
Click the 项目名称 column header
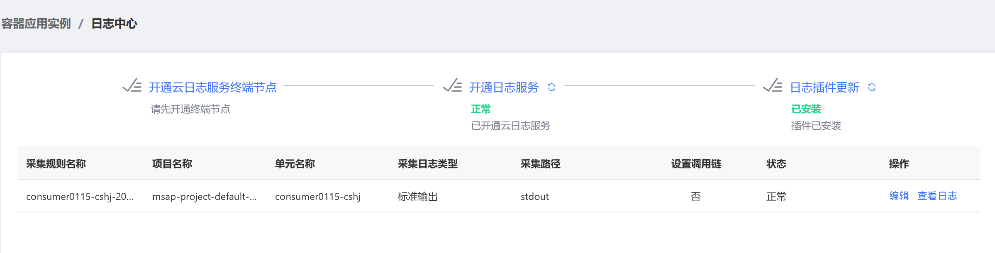pos(172,164)
